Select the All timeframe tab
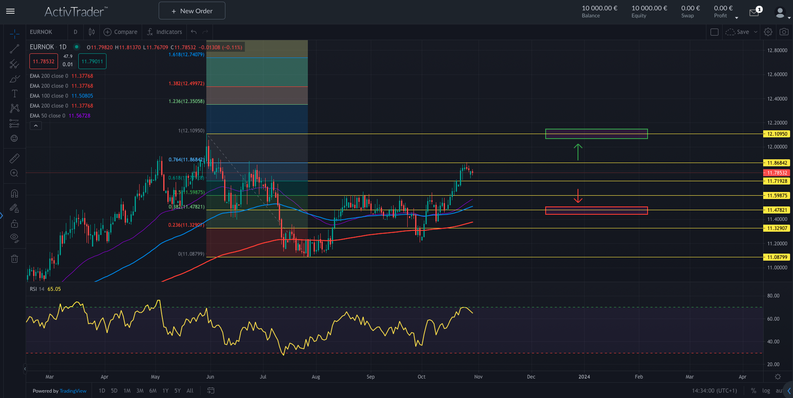The image size is (793, 398). click(190, 391)
